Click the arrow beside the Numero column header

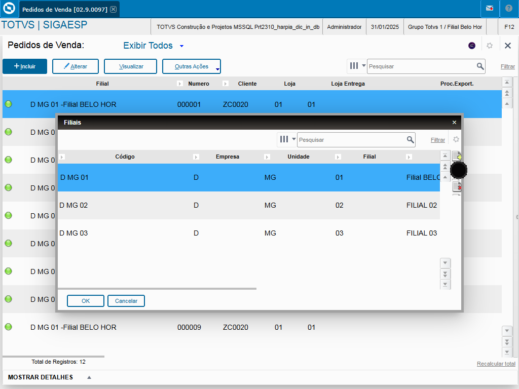[180, 84]
